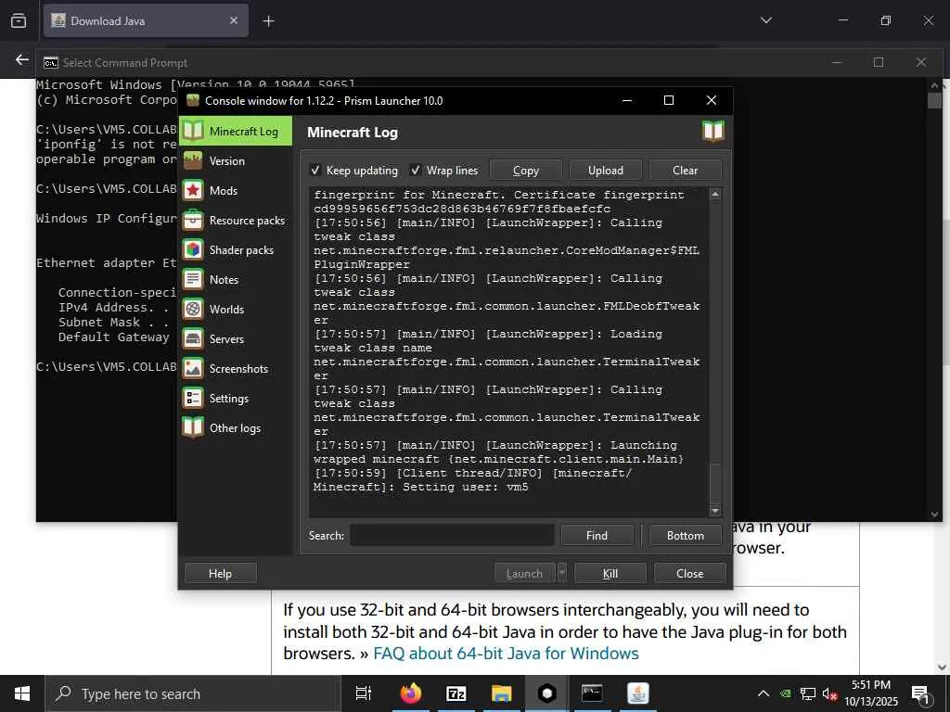Open the clock and date panel
The image size is (950, 712).
point(871,693)
